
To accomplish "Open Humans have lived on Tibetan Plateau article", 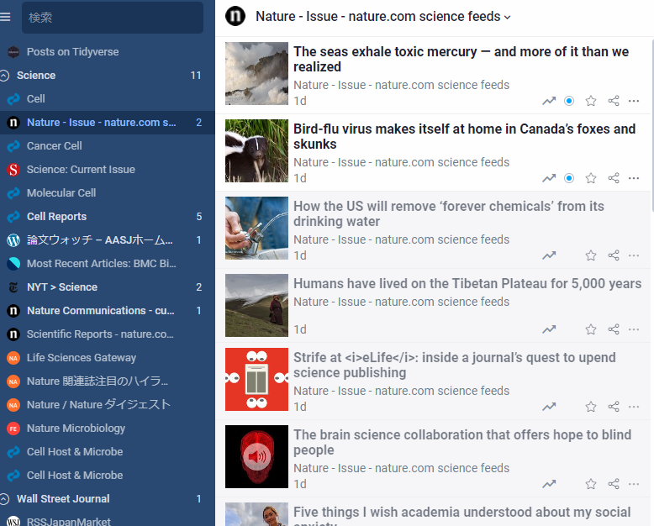I will click(x=467, y=284).
